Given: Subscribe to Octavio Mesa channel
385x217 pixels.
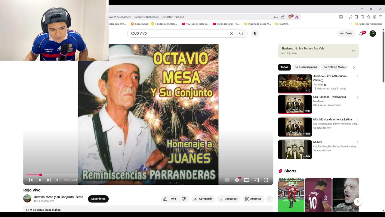Looking at the screenshot, I should pyautogui.click(x=98, y=199).
